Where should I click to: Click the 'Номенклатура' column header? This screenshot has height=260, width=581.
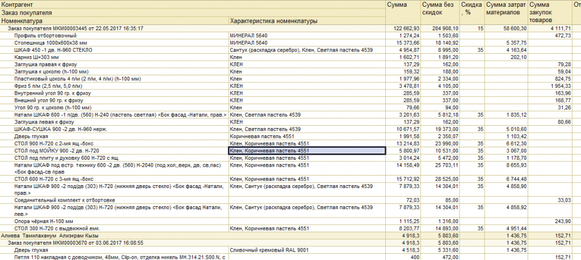click(114, 21)
